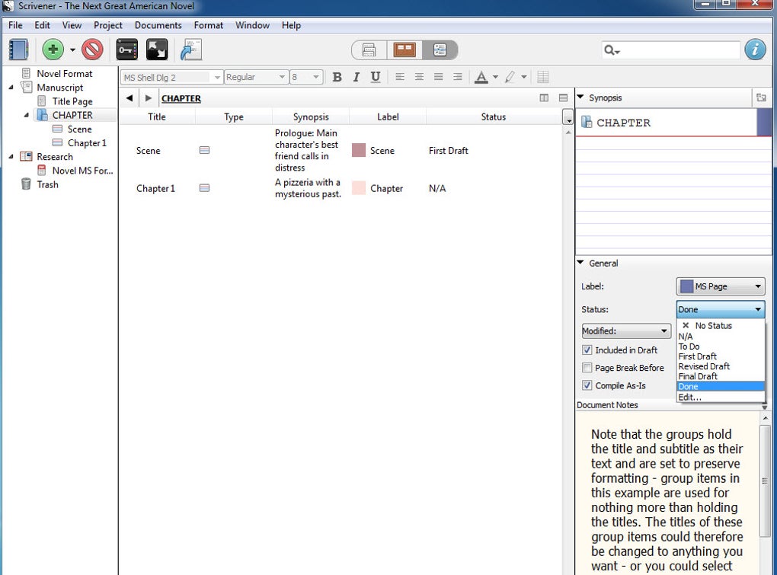Toggle Page Break Before checkbox
The height and width of the screenshot is (575, 777).
[x=587, y=368]
